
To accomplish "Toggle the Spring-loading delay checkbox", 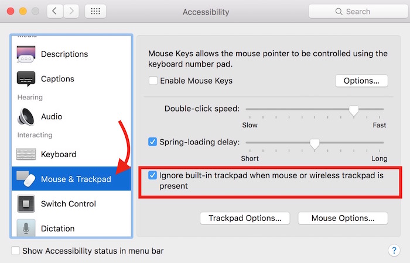I will (x=153, y=141).
